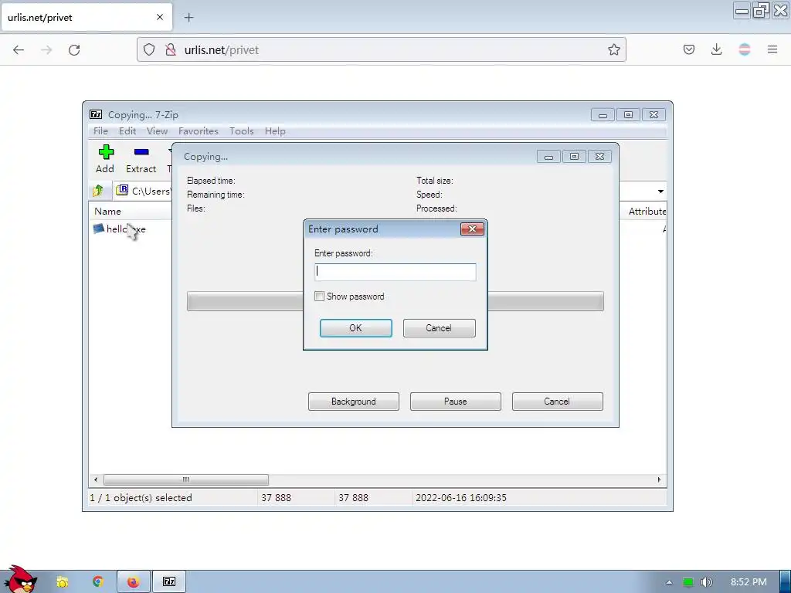Click the green tray status icon
The height and width of the screenshot is (593, 791).
tap(687, 582)
